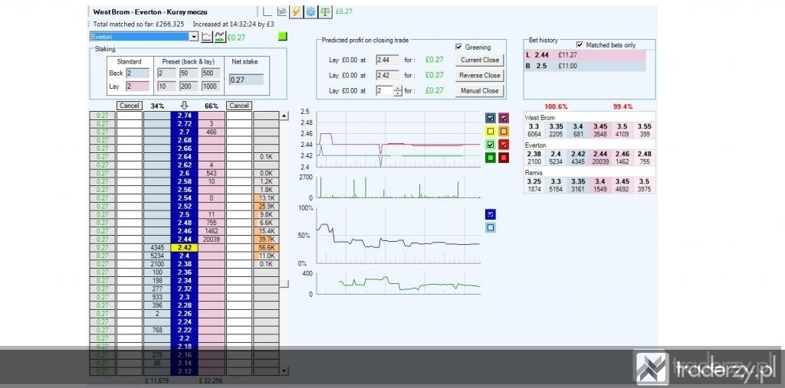Select the preset stake 500

[212, 73]
